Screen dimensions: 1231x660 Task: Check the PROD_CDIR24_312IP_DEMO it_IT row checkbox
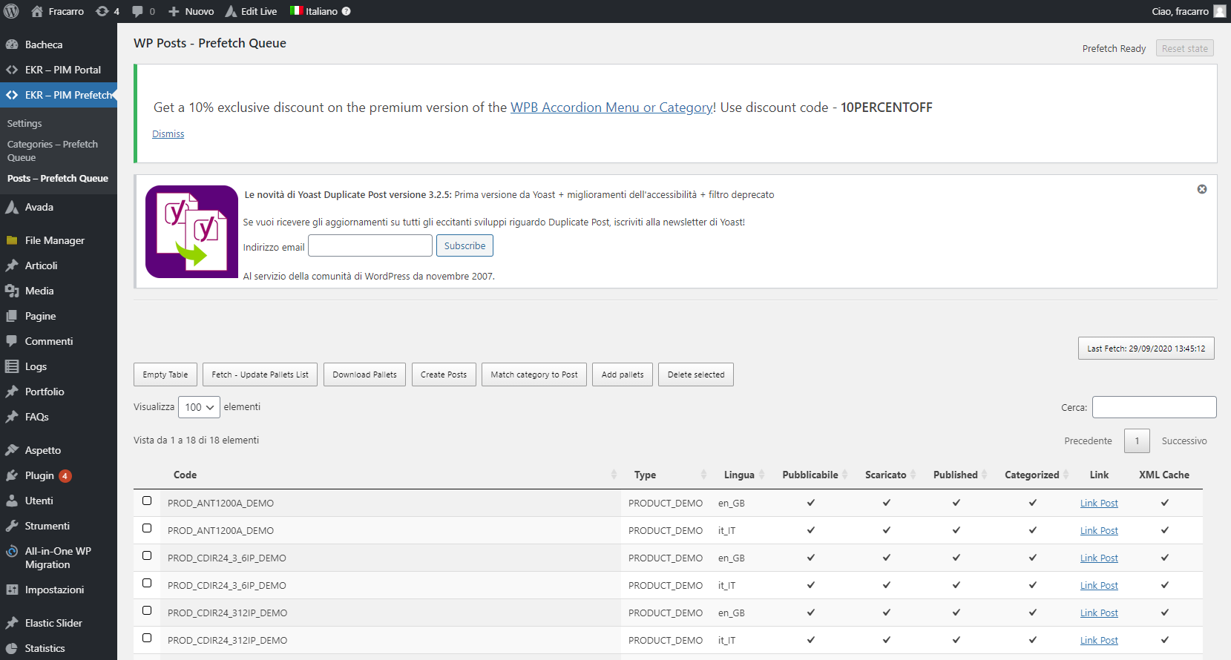click(147, 638)
